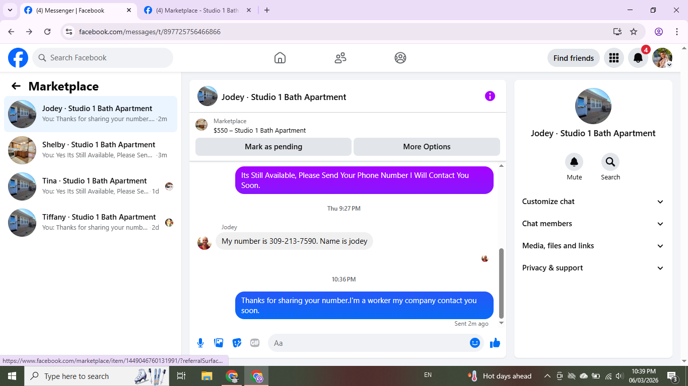This screenshot has height=386, width=688.
Task: Click the chat header Jodey listing title
Action: pos(284,97)
